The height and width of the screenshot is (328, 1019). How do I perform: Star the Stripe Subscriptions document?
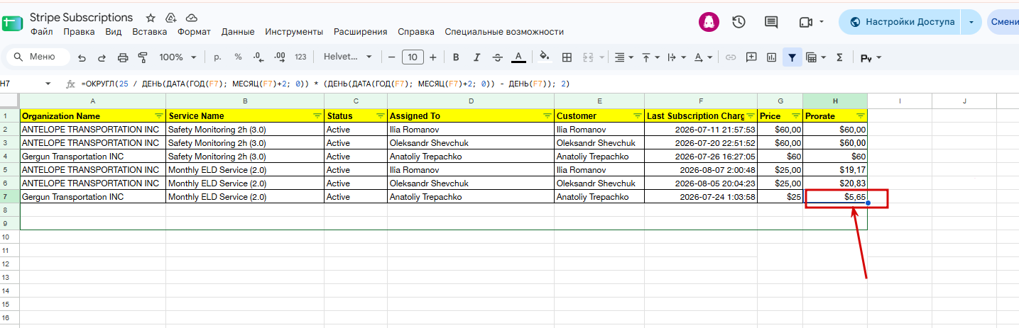[x=151, y=18]
